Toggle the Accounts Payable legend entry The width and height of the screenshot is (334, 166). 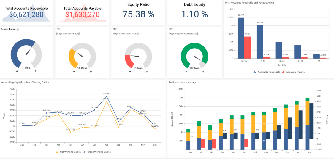pos(294,72)
